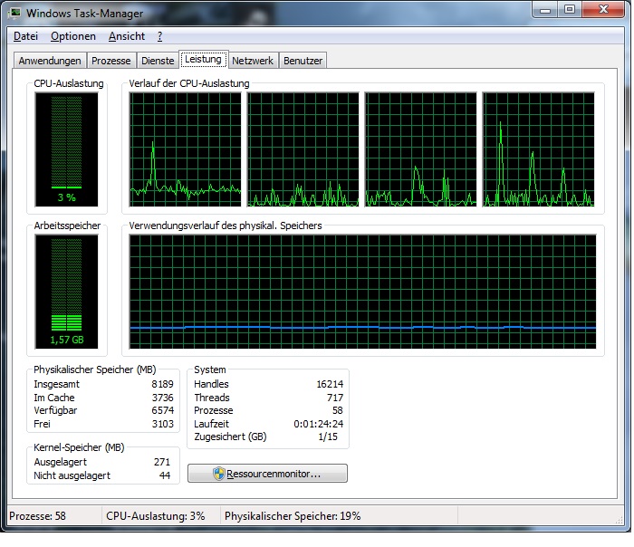This screenshot has width=634, height=547.
Task: Click status bar entry Physikalischer Speicher: 19%
Action: [x=293, y=516]
